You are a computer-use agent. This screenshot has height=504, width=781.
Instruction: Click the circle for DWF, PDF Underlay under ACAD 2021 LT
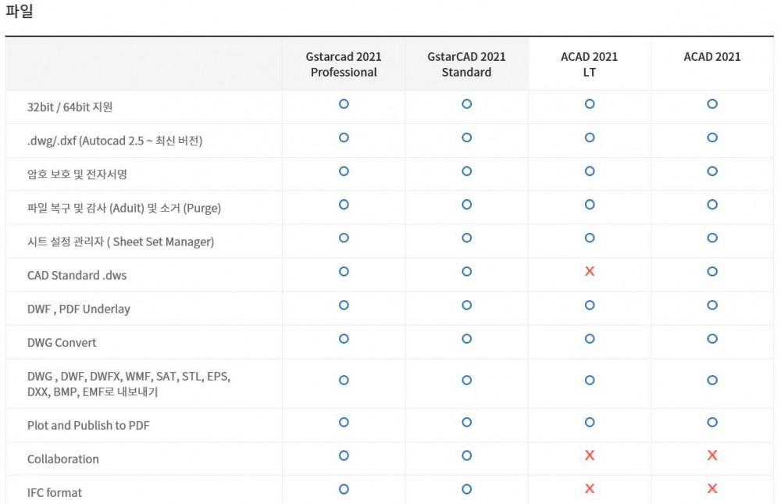(590, 305)
